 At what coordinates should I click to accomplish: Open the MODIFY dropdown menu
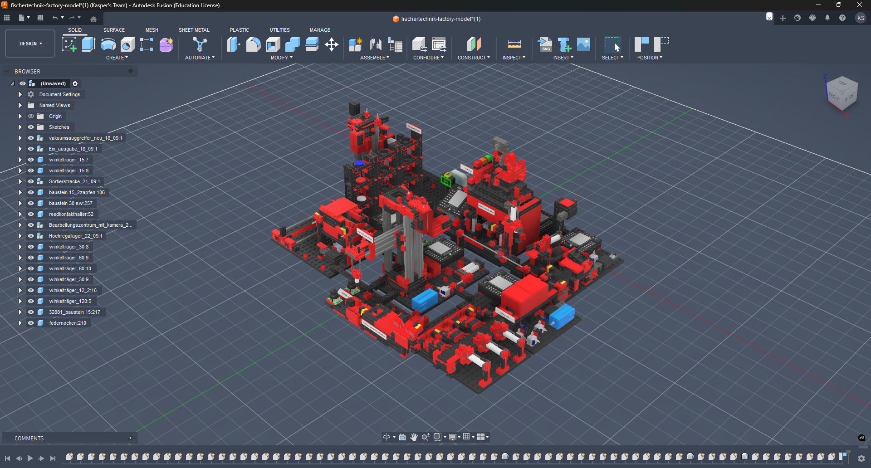(281, 58)
